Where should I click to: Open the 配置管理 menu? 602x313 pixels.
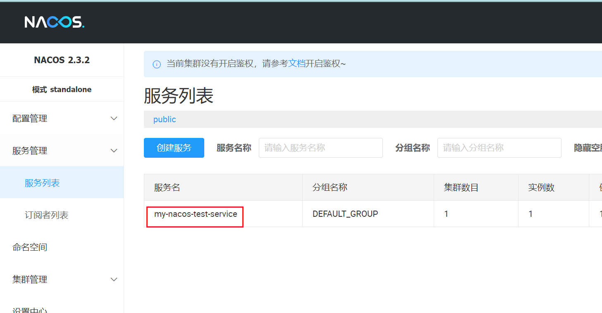[x=62, y=119]
